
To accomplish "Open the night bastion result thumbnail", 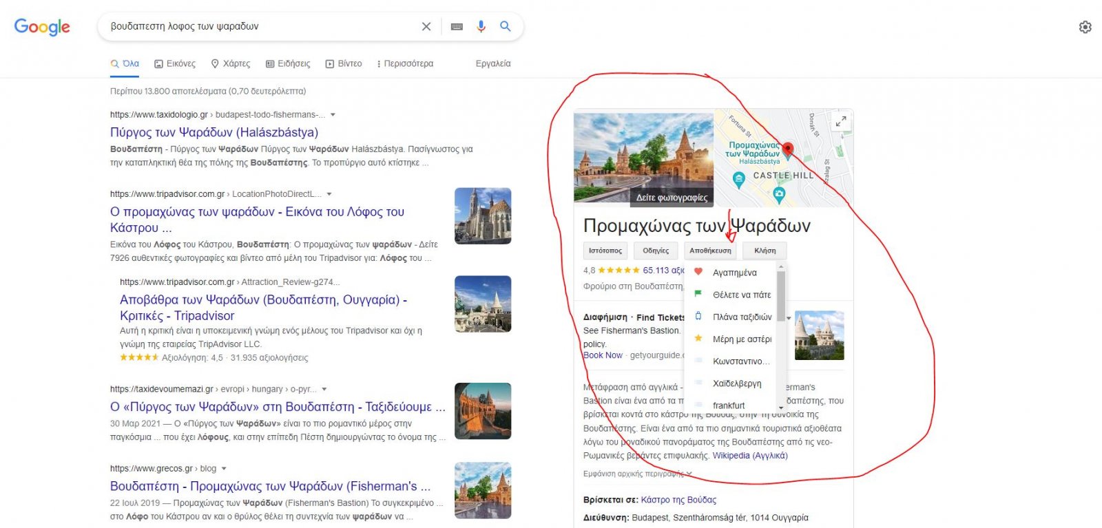I will 483,411.
